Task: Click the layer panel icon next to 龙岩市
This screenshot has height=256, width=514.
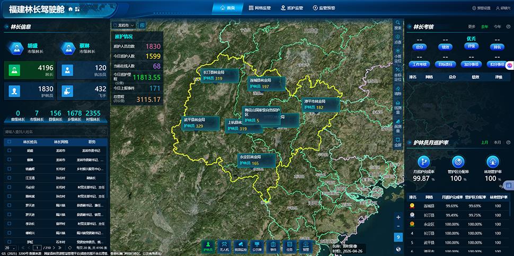Action: tap(142, 25)
